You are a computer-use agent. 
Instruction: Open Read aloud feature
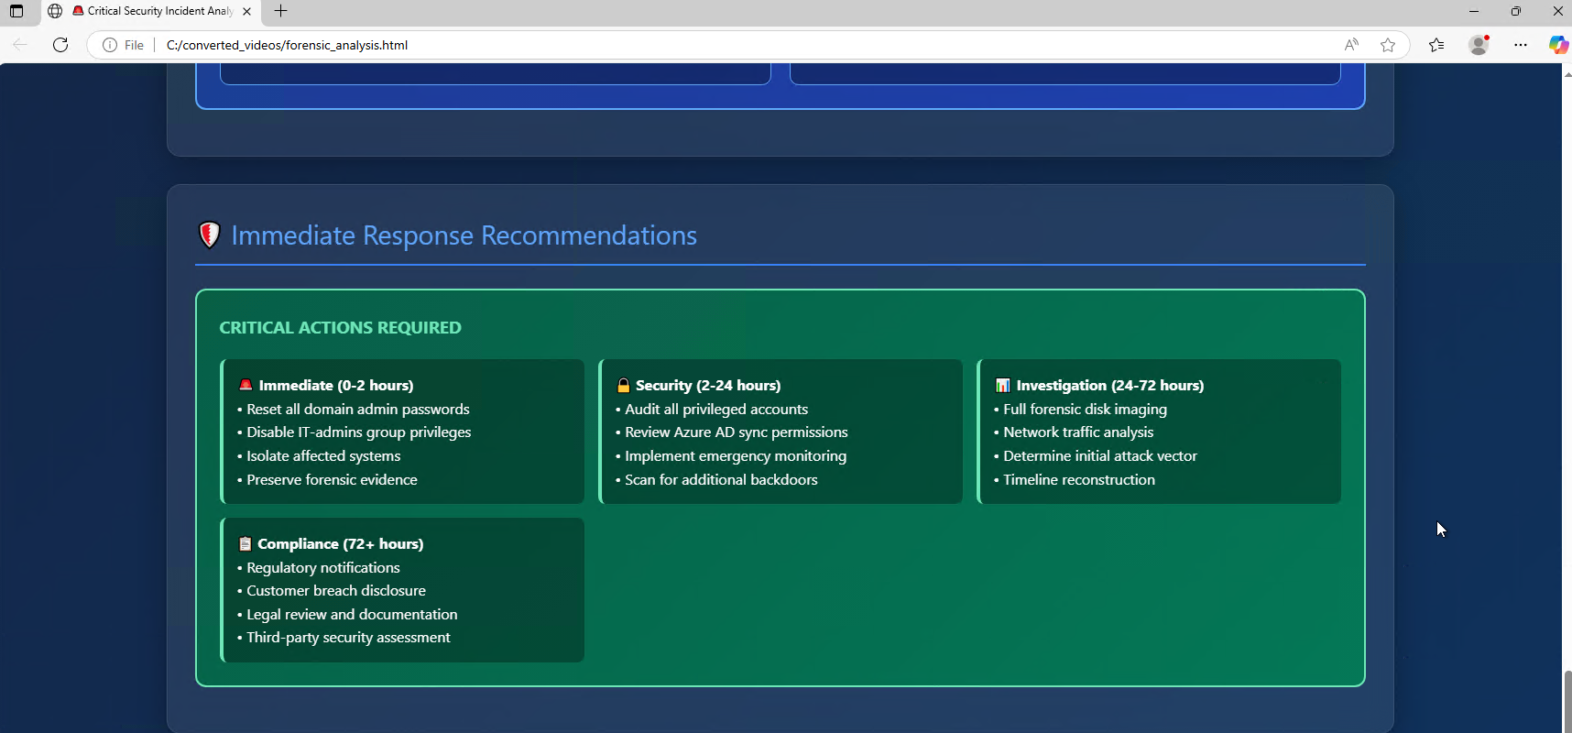point(1351,45)
